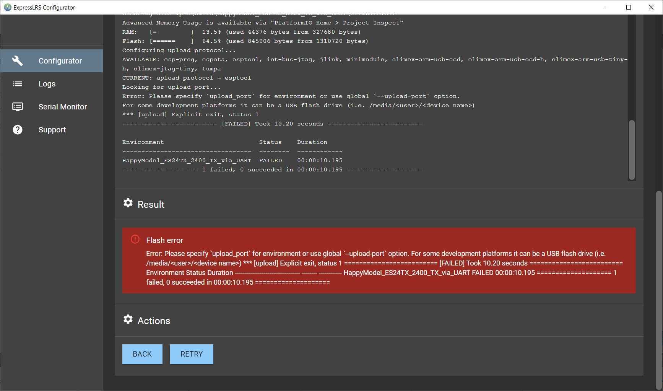This screenshot has width=663, height=391.
Task: Click the ExpressLRS logo in the title bar
Action: click(7, 7)
